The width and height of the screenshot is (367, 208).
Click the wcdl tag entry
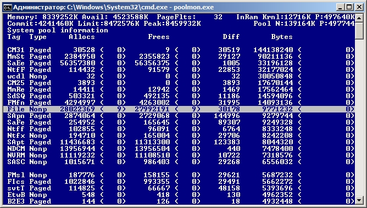click(x=16, y=76)
